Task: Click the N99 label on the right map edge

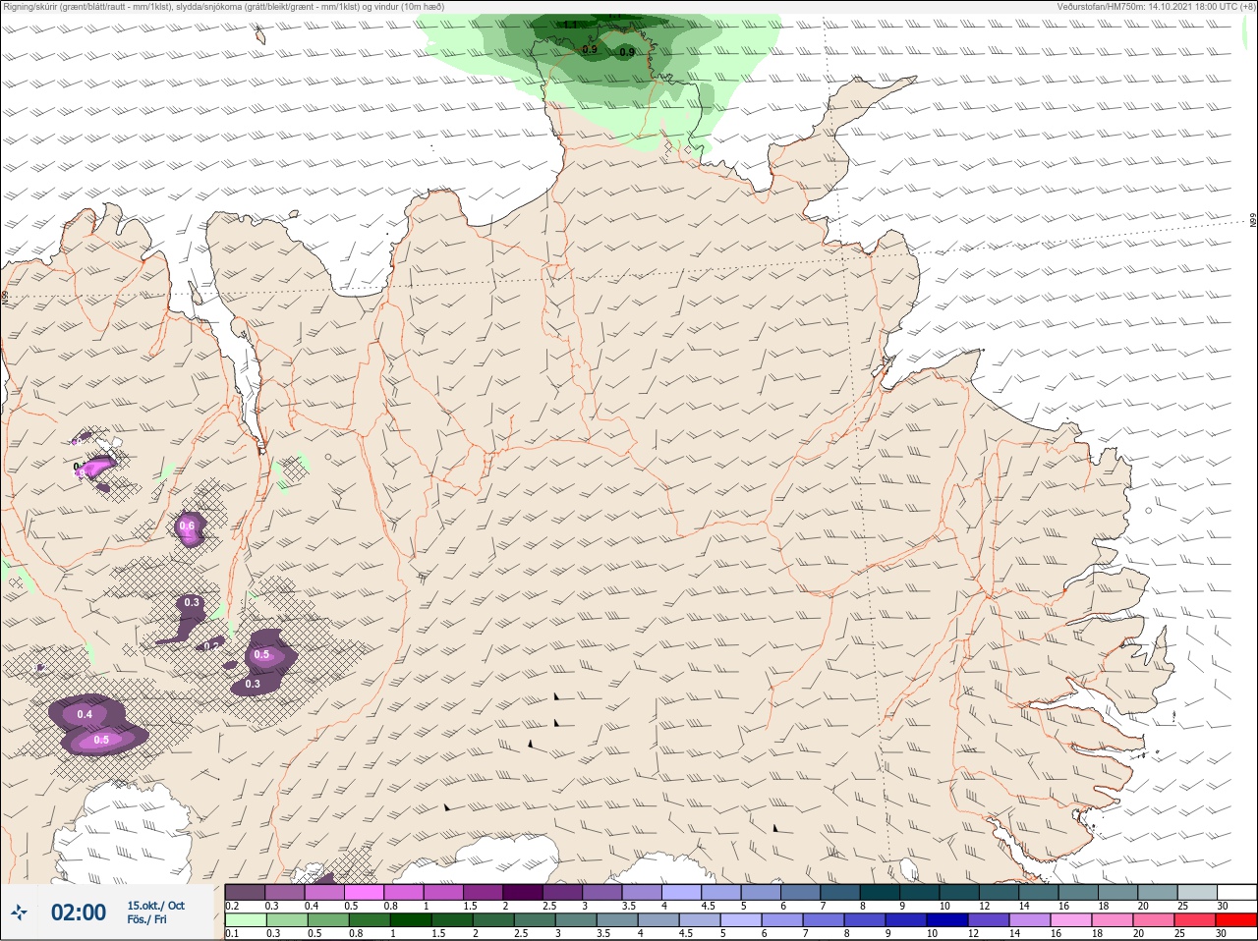Action: (x=1253, y=222)
